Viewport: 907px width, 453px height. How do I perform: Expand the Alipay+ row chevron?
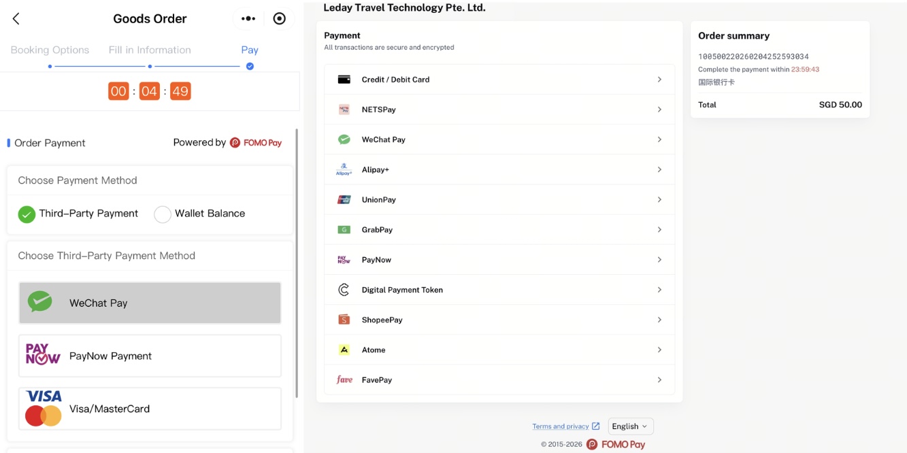coord(659,169)
